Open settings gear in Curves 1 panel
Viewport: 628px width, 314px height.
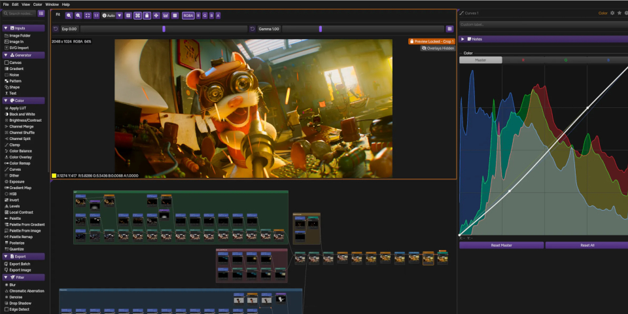coord(612,13)
